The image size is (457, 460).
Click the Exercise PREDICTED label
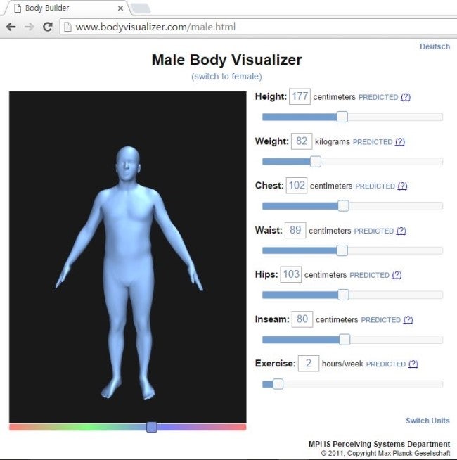point(386,364)
